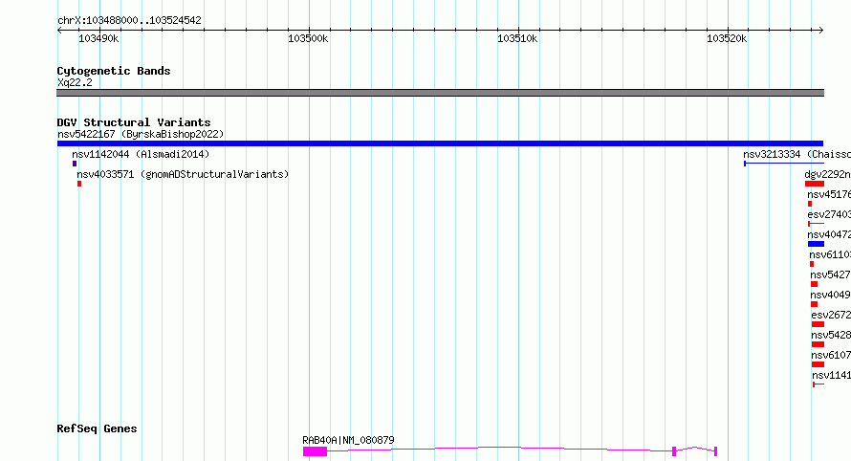
Task: Click the 103490k ruler label
Action: (98, 38)
